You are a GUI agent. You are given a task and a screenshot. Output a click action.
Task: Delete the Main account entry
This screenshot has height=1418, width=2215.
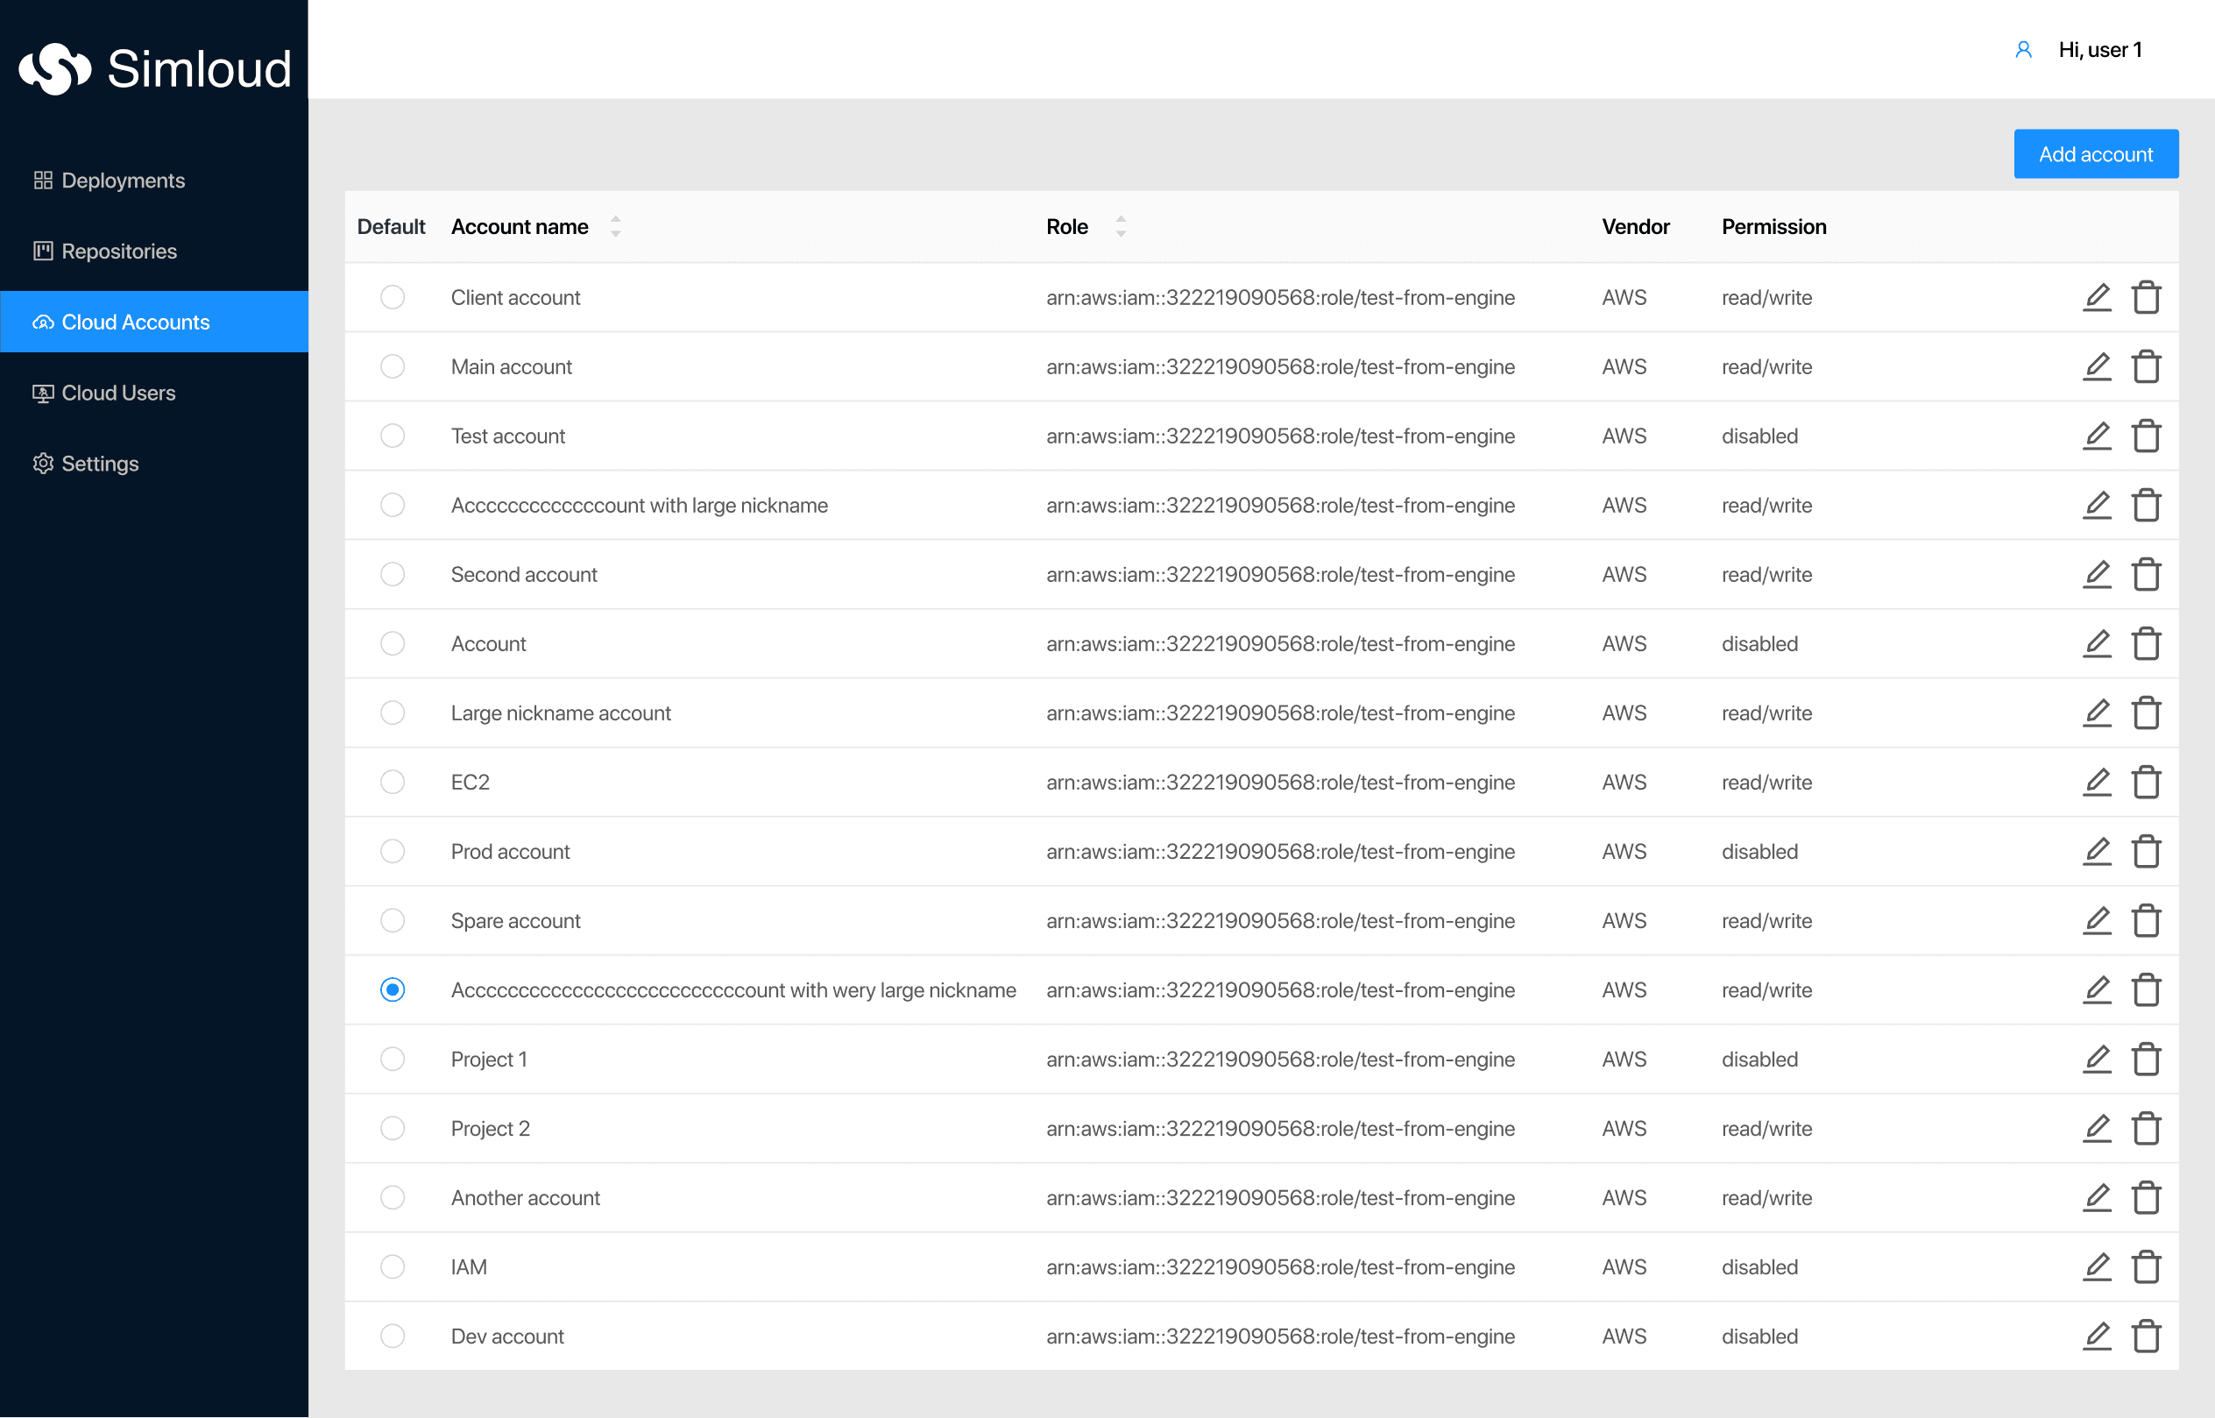click(x=2146, y=366)
